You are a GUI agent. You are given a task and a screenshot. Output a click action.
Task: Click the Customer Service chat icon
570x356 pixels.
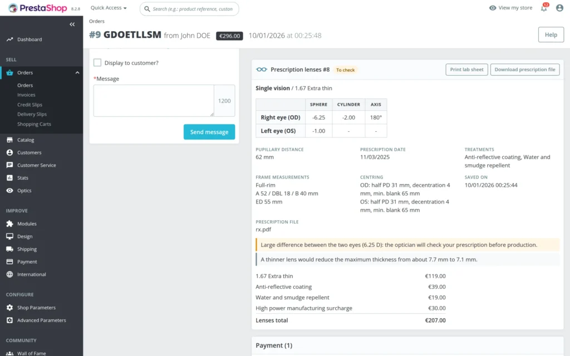point(9,165)
